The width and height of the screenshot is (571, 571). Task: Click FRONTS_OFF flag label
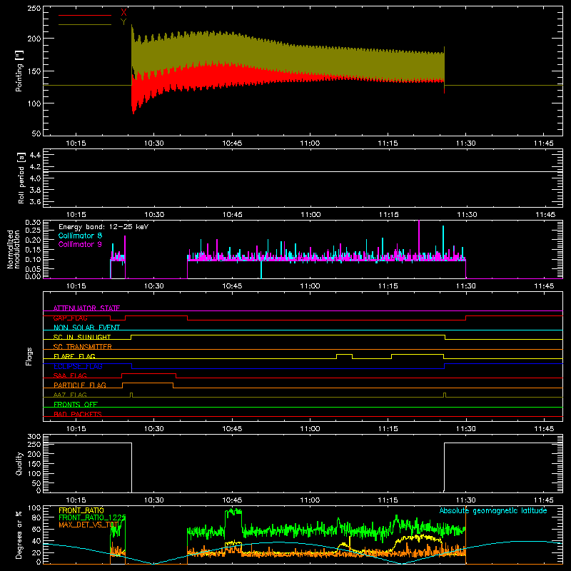(x=76, y=405)
